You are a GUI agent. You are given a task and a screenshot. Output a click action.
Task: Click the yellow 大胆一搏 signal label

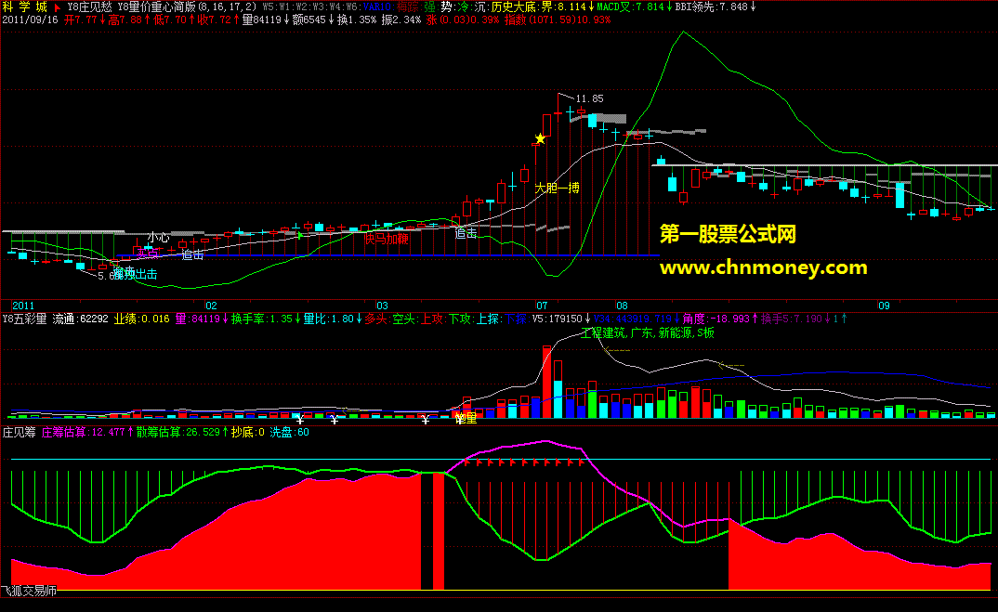click(557, 188)
